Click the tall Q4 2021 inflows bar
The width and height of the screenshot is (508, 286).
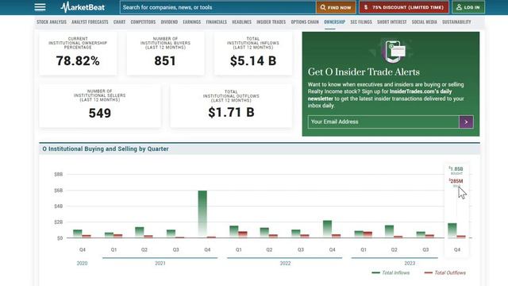point(202,214)
